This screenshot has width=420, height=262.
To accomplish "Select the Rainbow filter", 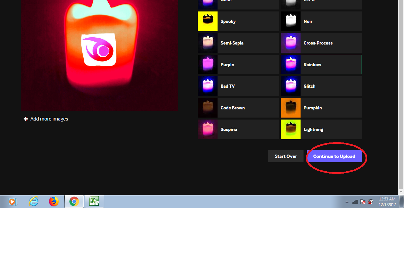I will [x=321, y=65].
